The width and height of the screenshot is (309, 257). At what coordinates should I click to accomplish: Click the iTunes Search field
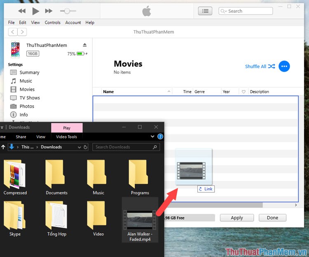pyautogui.click(x=246, y=11)
